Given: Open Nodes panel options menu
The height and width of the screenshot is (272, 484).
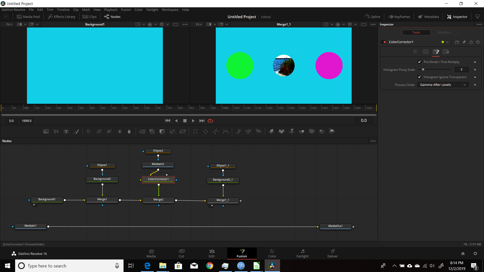Looking at the screenshot, I should coord(373,141).
